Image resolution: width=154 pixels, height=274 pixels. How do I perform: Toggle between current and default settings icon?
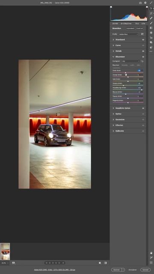pos(105,263)
